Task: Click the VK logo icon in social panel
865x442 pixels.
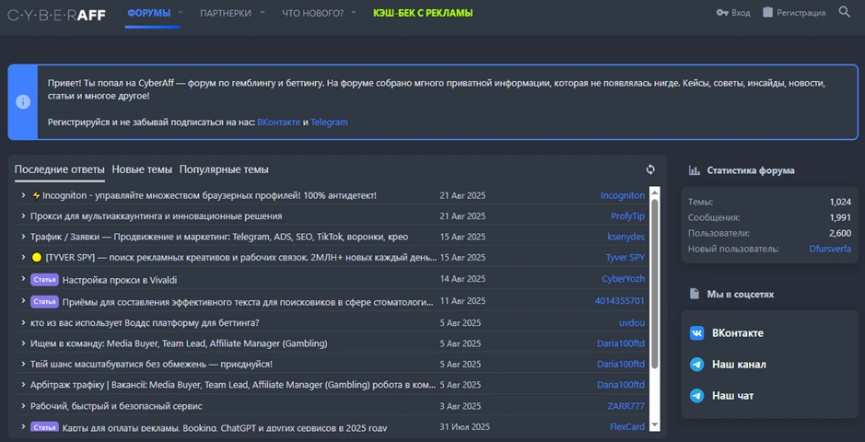Action: (x=697, y=333)
